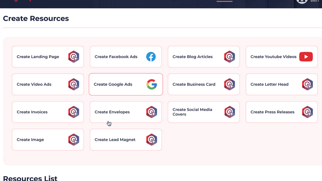This screenshot has height=181, width=322.
Task: Open Create Business Card
Action: [204, 84]
